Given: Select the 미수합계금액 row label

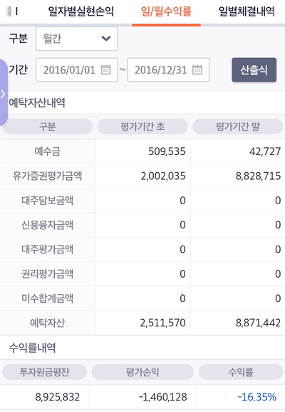Looking at the screenshot, I should tap(48, 298).
